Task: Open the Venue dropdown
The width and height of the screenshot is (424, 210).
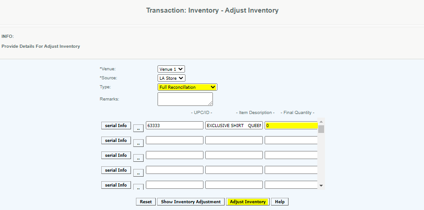Action: coord(171,69)
